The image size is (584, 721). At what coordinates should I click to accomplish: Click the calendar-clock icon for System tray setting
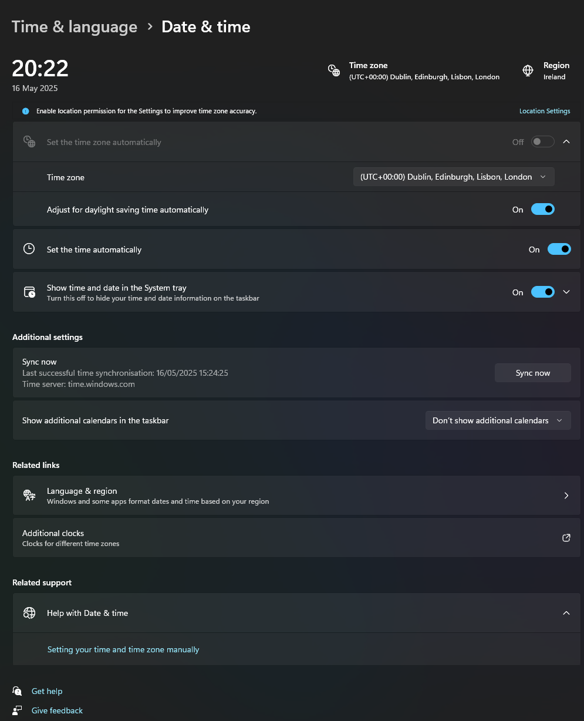click(29, 292)
